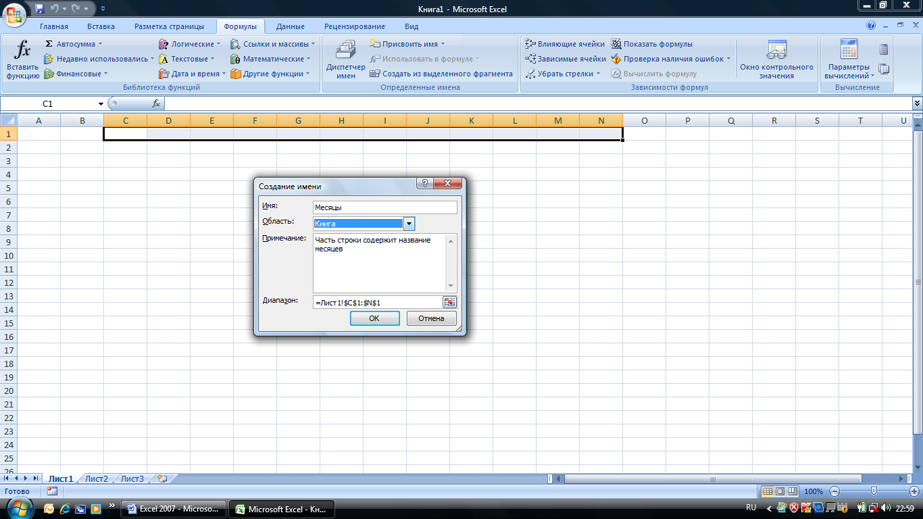Open the Текстовые functions dropdown
Viewport: 923px width, 519px height.
187,59
